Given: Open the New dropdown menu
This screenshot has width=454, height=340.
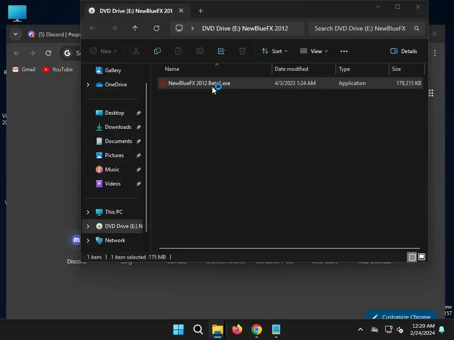Looking at the screenshot, I should click(103, 51).
